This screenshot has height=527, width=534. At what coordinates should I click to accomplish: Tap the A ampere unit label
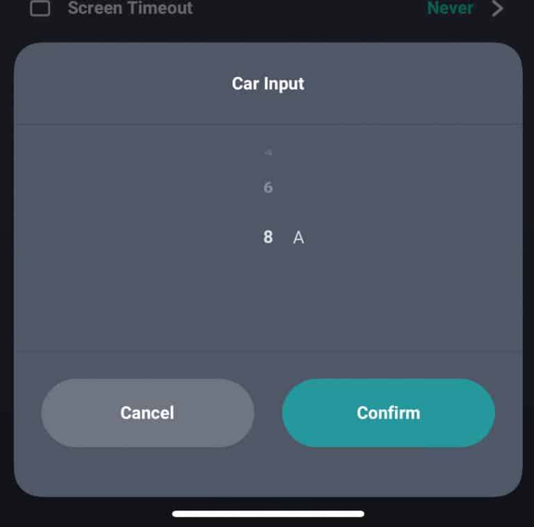point(298,237)
